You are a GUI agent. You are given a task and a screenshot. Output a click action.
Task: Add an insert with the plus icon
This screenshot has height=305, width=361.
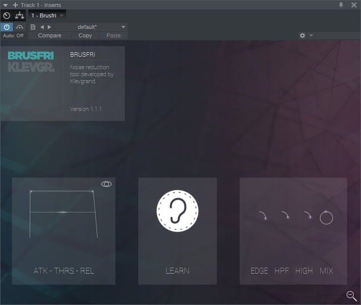15,5
